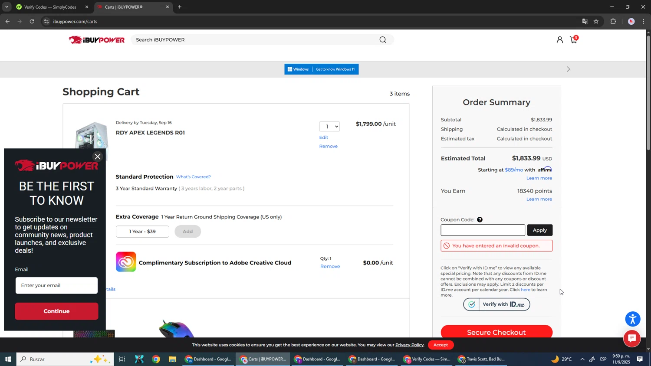This screenshot has width=651, height=366.
Task: Open a new browser tab
Action: pos(180,7)
